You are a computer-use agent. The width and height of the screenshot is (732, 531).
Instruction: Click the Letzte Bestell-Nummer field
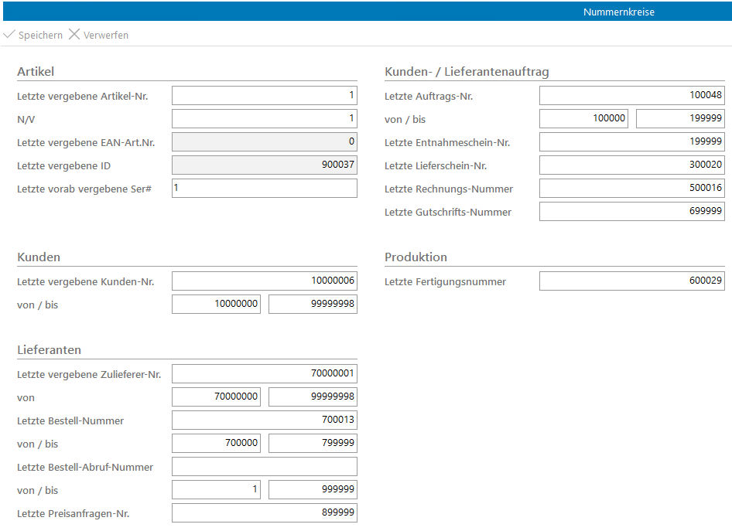(264, 420)
